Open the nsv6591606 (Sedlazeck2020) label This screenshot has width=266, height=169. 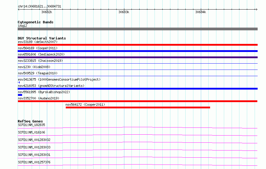[x=41, y=54]
